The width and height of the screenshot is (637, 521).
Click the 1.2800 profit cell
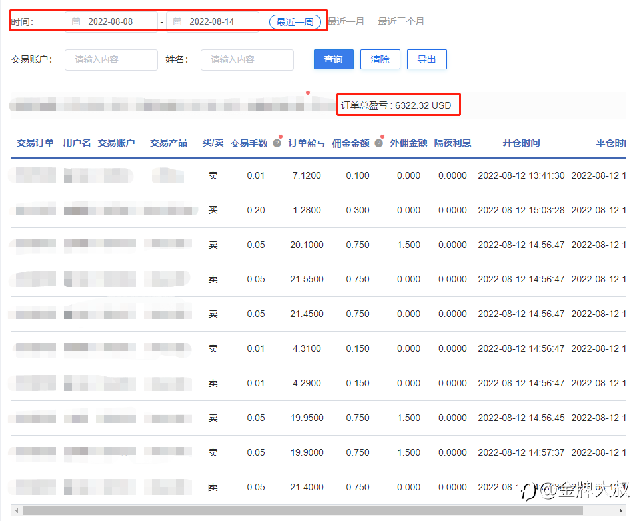click(x=307, y=210)
